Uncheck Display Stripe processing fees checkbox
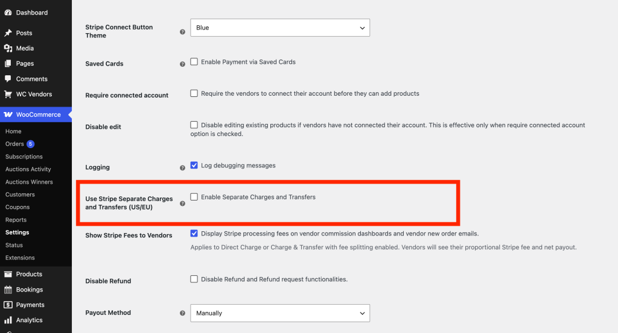The image size is (618, 333). pos(194,233)
